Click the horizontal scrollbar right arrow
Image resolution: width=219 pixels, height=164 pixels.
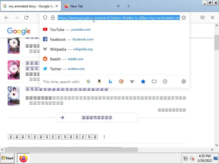pyautogui.click(x=212, y=150)
